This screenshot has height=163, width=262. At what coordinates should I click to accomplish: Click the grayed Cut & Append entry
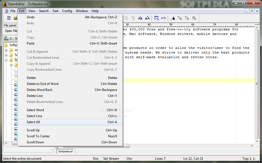tap(70, 52)
